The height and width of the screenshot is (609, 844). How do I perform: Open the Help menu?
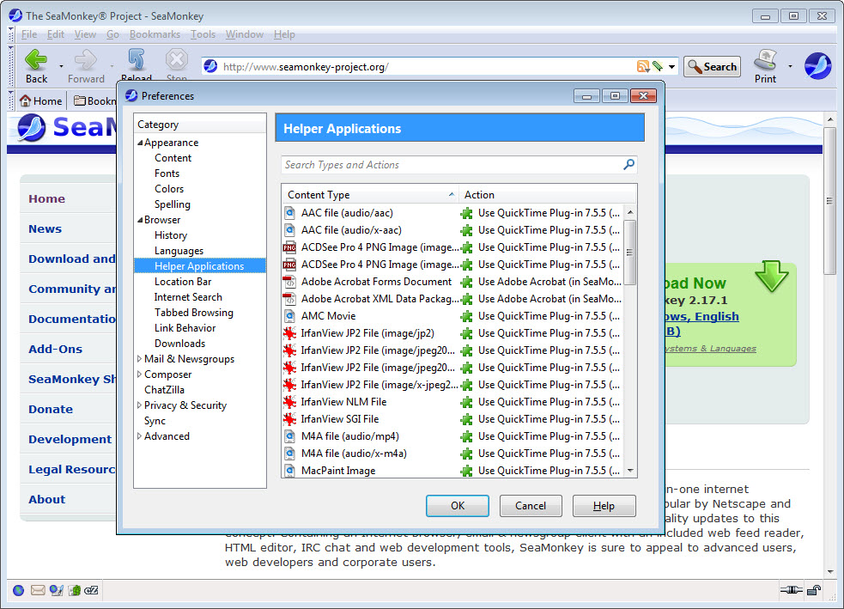point(284,34)
